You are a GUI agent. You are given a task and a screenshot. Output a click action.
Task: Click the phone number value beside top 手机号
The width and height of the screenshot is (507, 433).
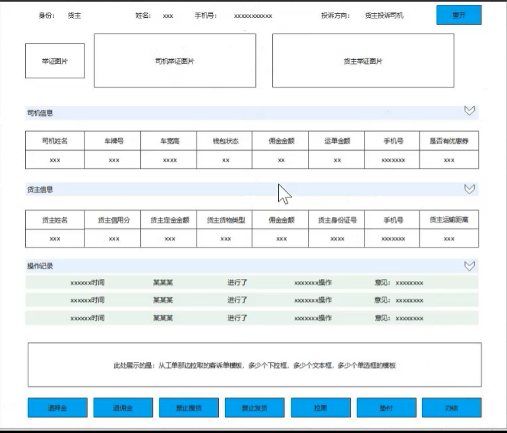click(x=253, y=16)
